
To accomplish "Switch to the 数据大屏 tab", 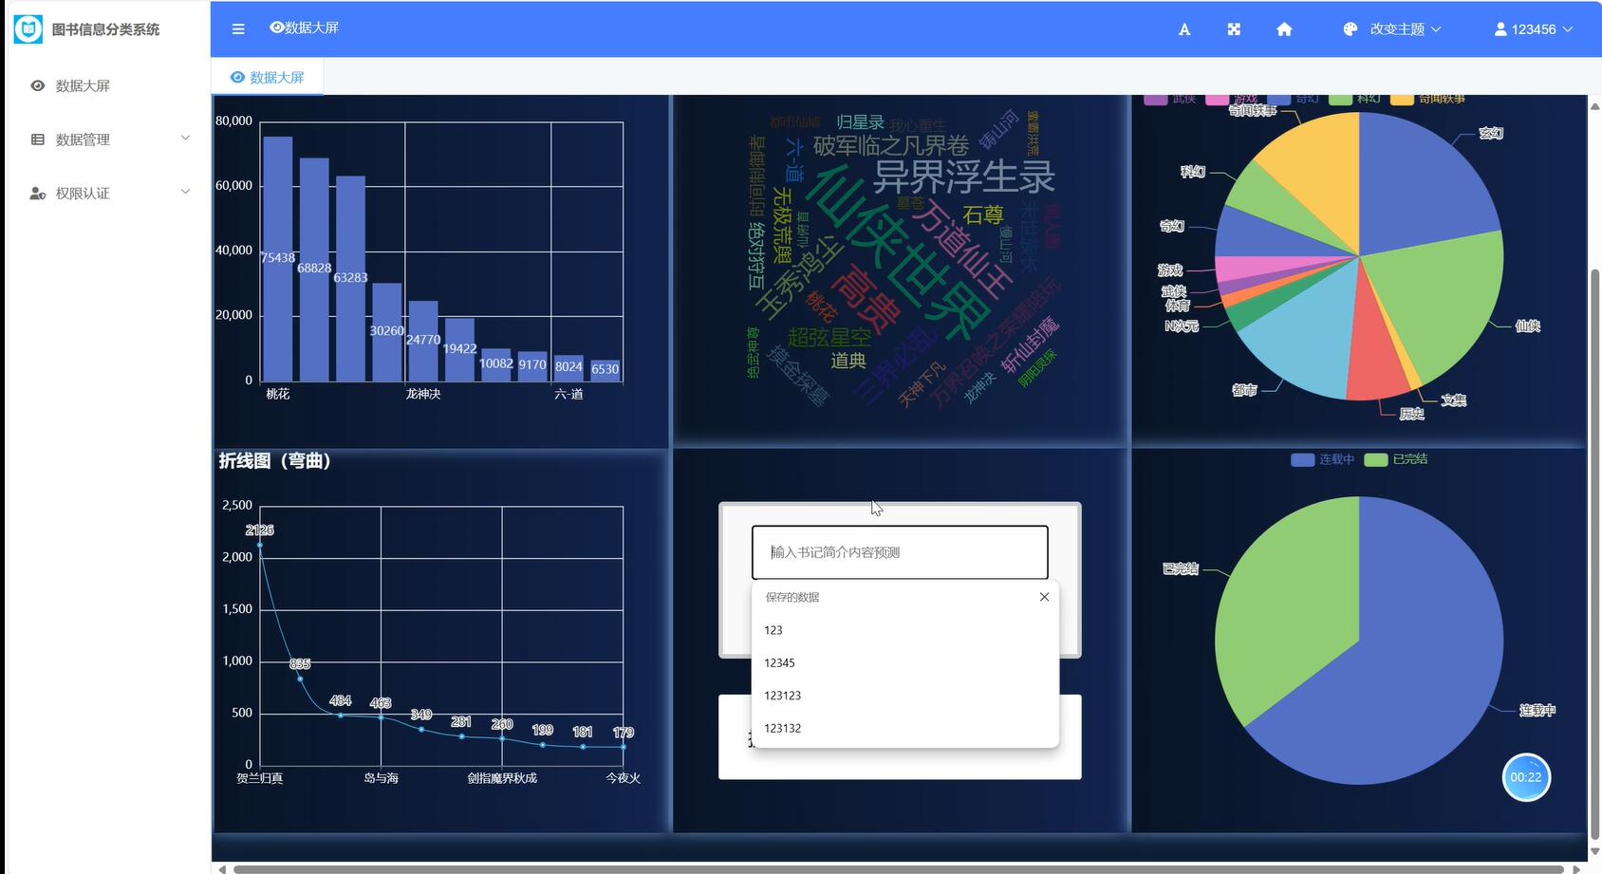I will [x=269, y=77].
